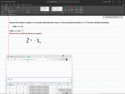This screenshot has width=125, height=94.
Task: Click the To Do Tag button
Action: (x=65, y=9)
